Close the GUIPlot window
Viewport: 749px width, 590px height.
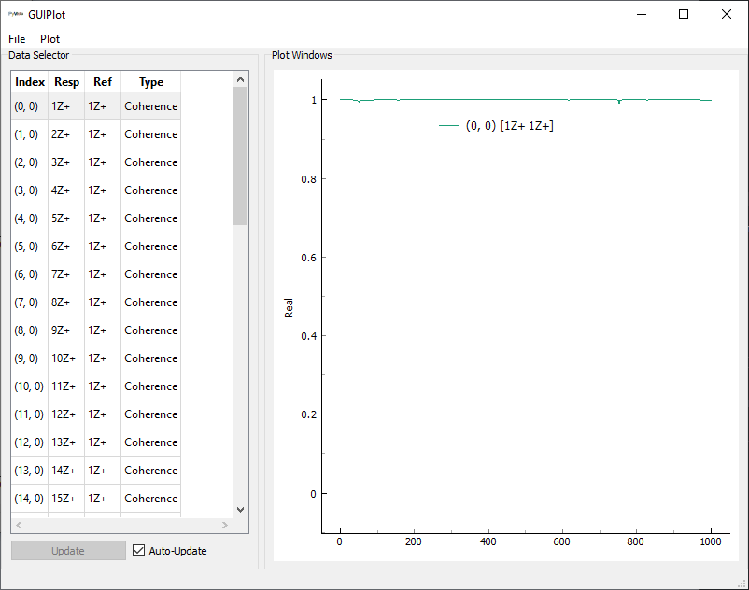[x=727, y=14]
